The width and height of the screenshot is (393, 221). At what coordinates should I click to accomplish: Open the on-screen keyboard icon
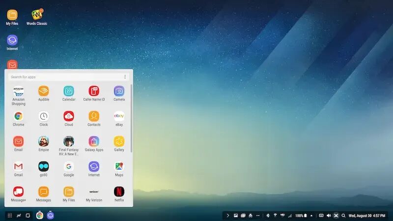(x=321, y=216)
